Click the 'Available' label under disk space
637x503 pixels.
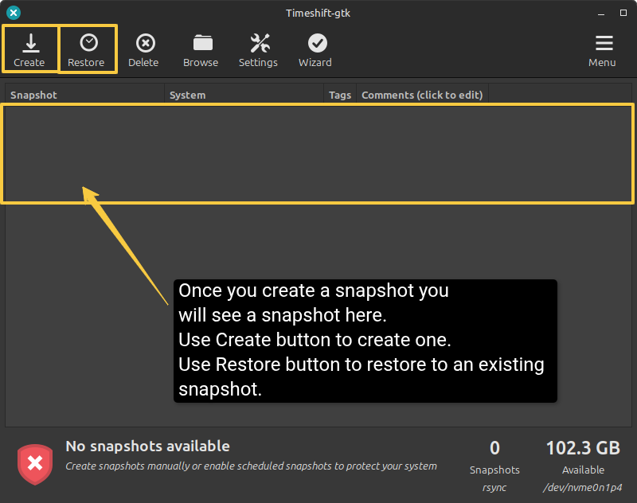pos(583,470)
